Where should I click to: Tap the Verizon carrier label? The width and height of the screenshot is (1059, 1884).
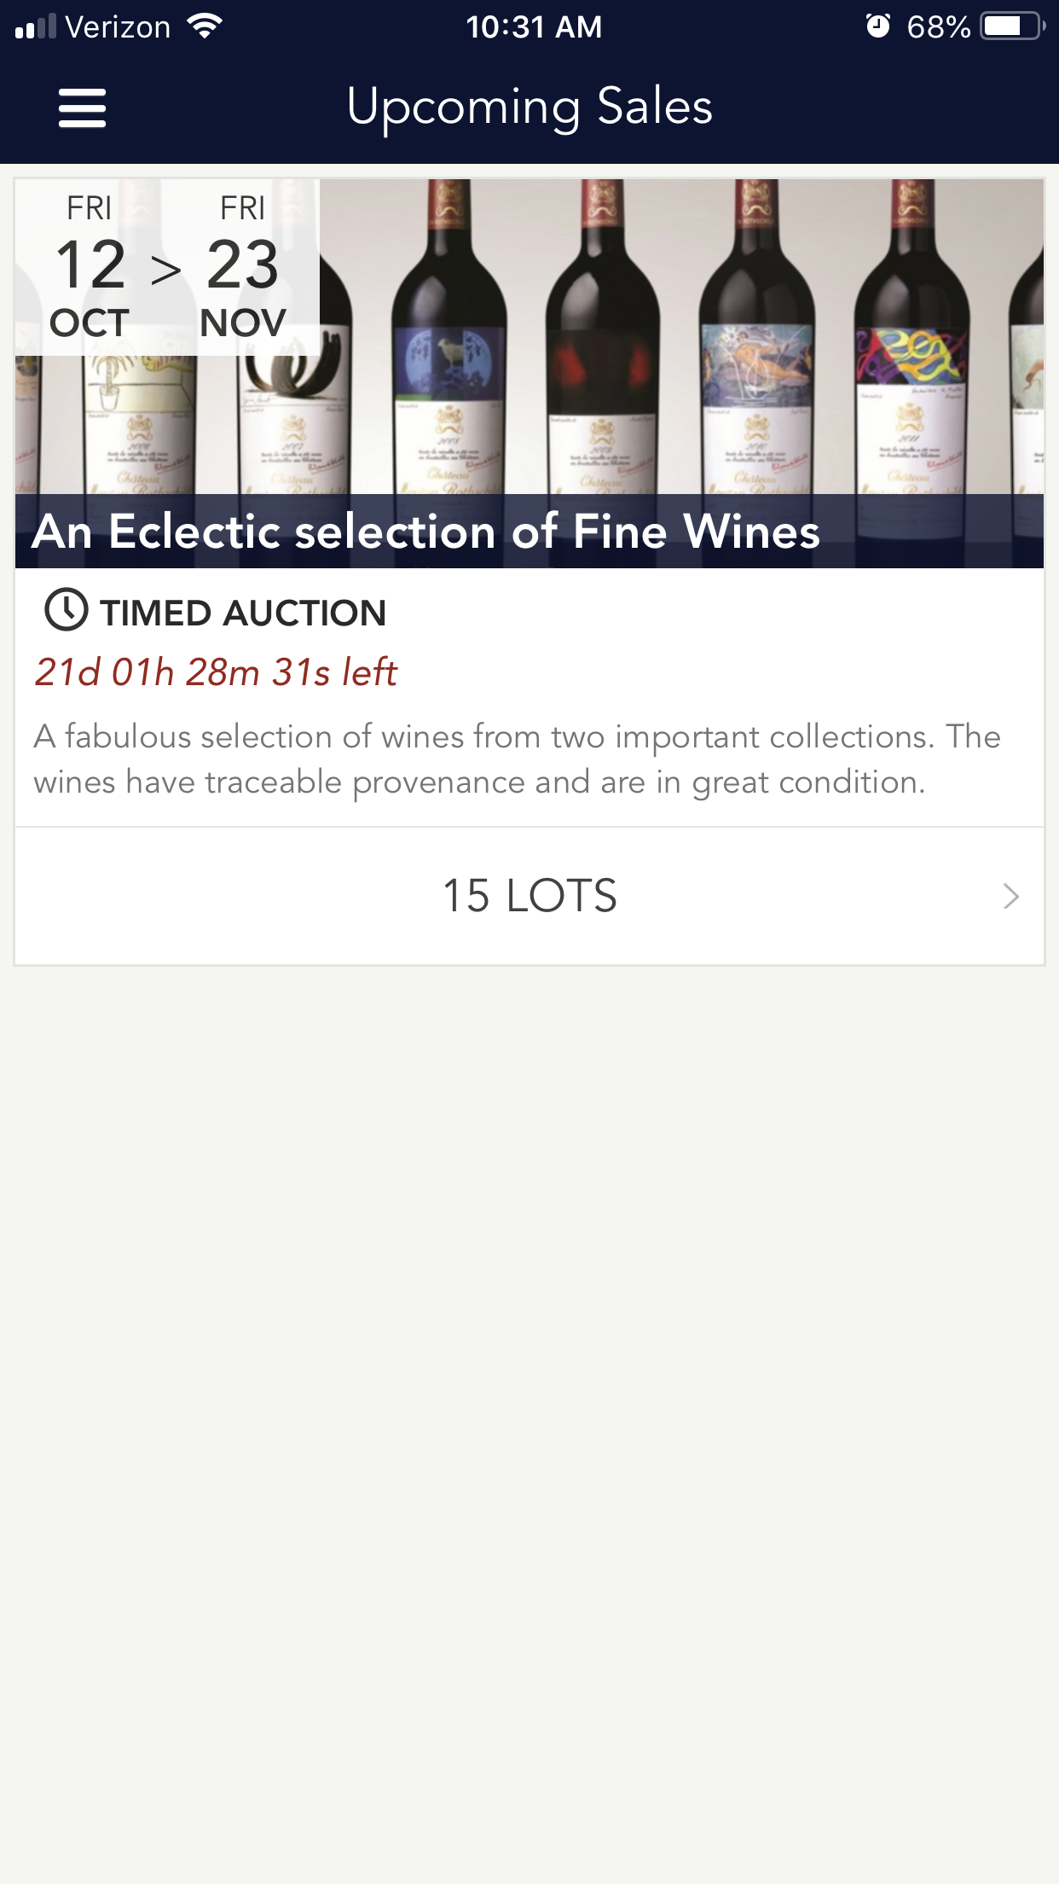coord(118,27)
